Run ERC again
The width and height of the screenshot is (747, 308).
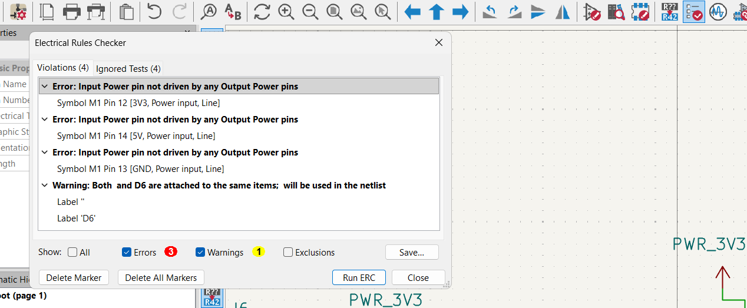click(x=359, y=277)
